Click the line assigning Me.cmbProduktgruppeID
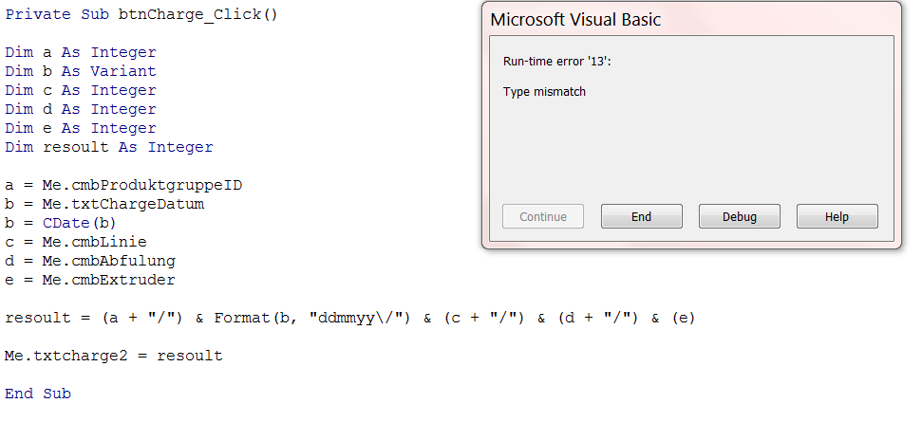 123,185
